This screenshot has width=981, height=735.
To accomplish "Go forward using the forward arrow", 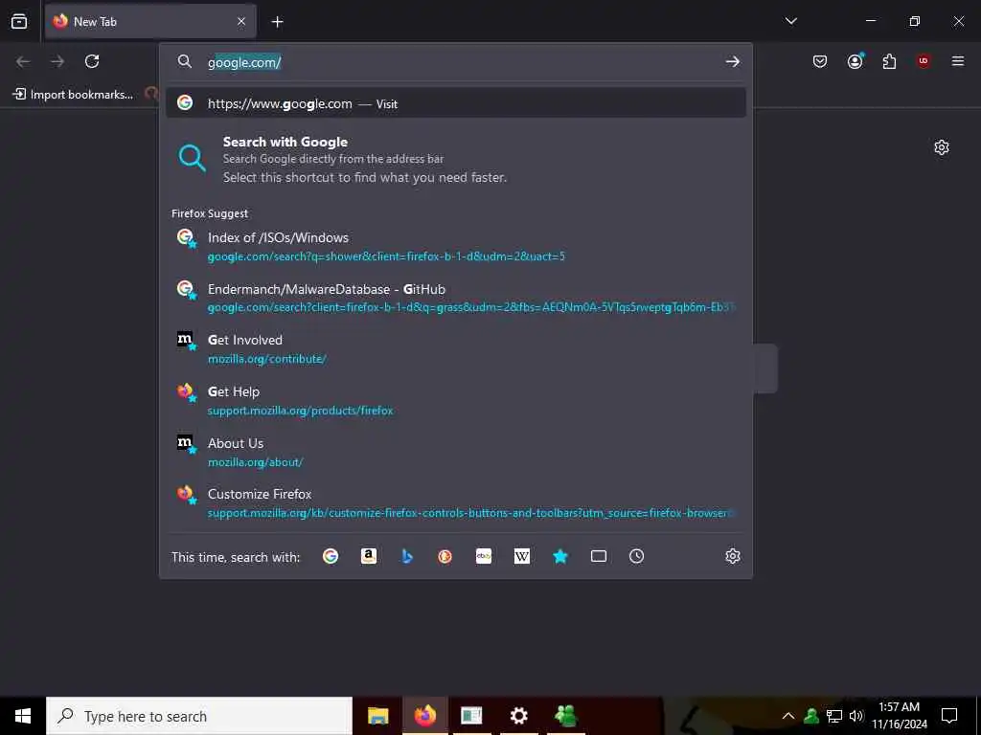I will (x=57, y=61).
